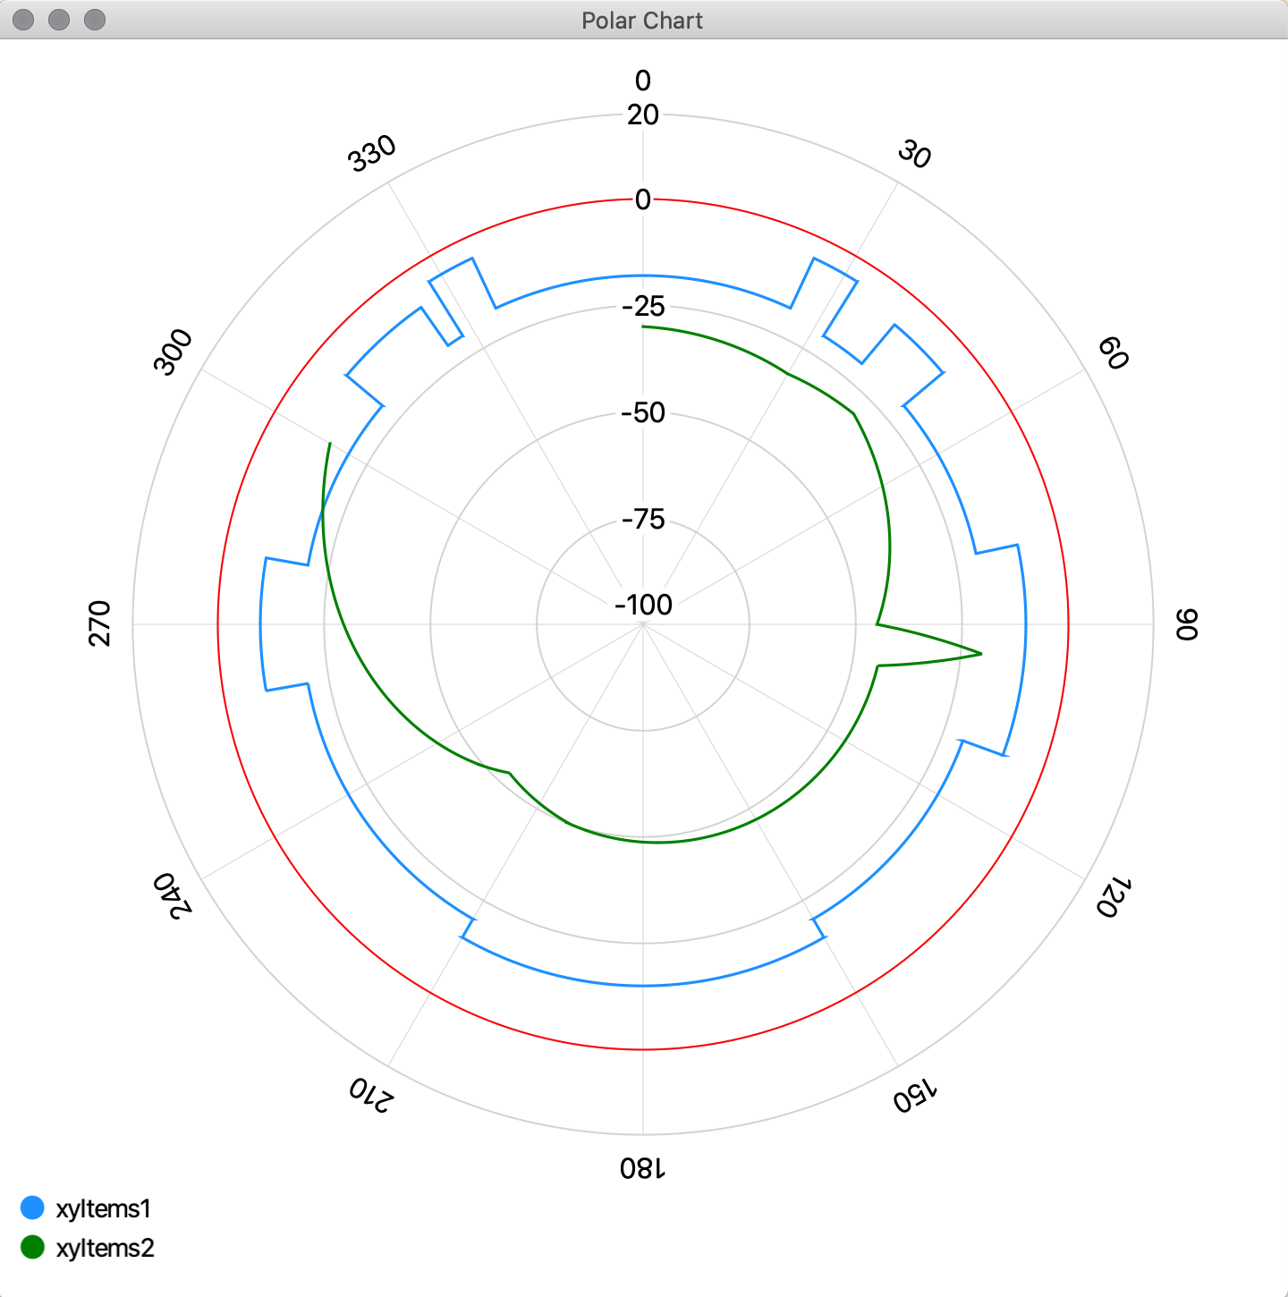
Task: Click the radial axis label -100
Action: tap(643, 605)
